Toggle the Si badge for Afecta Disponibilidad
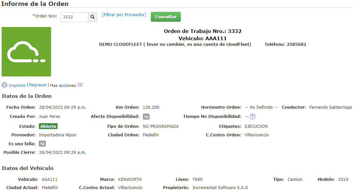Viewport: 353px width, 194px height. point(146,116)
